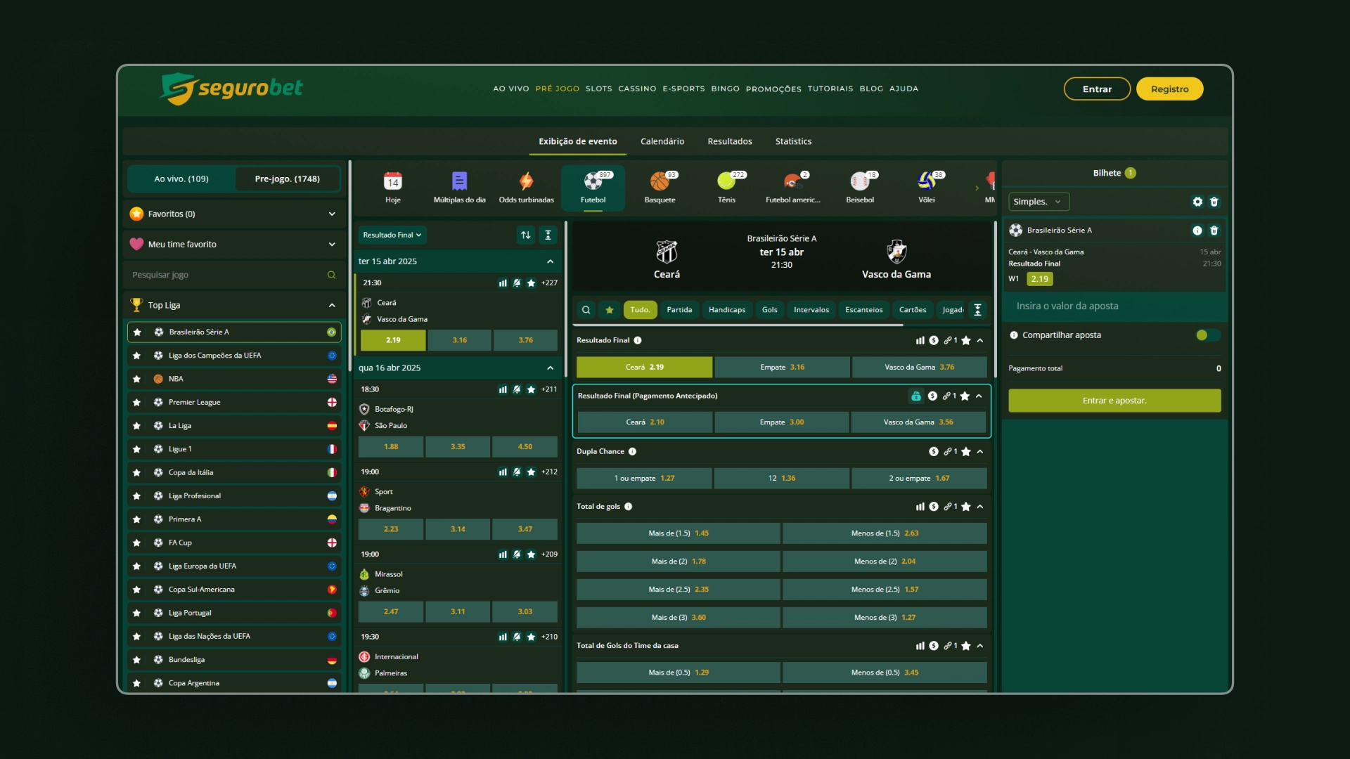Click Entrar e apostar button

(1114, 401)
